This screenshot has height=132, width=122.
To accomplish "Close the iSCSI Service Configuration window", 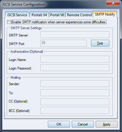I will click(113, 3).
